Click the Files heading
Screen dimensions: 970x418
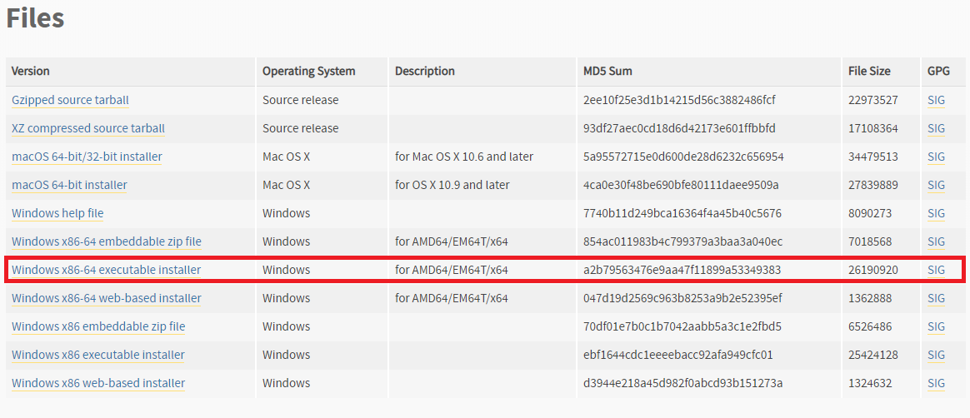35,18
